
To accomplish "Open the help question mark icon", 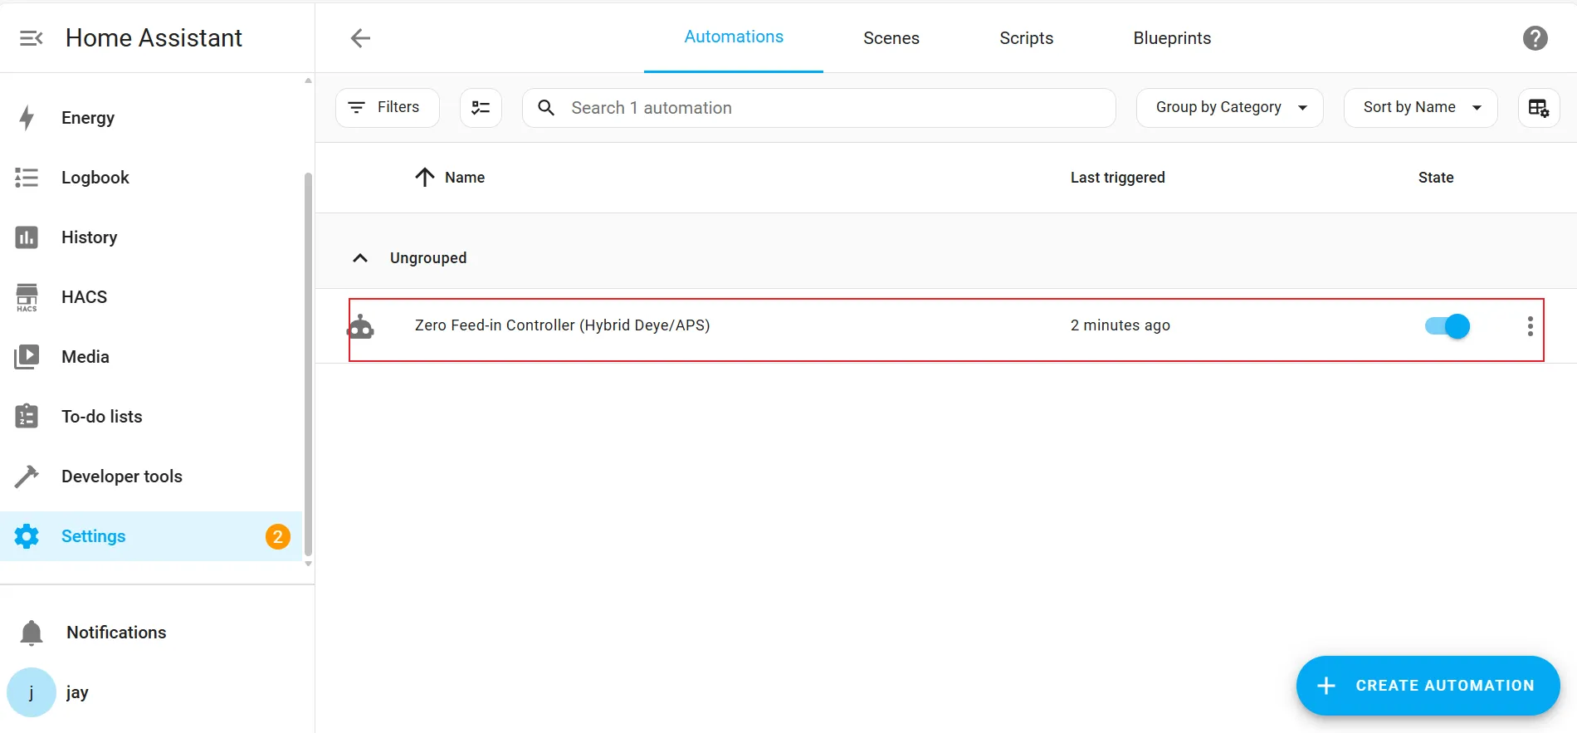I will click(1535, 38).
